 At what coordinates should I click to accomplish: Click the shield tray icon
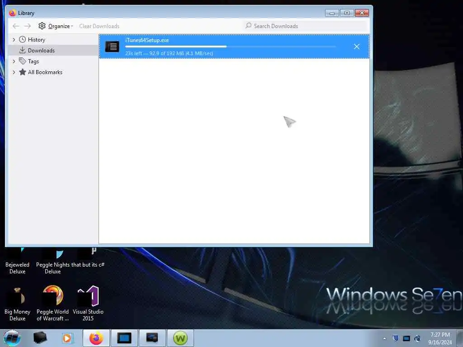395,338
